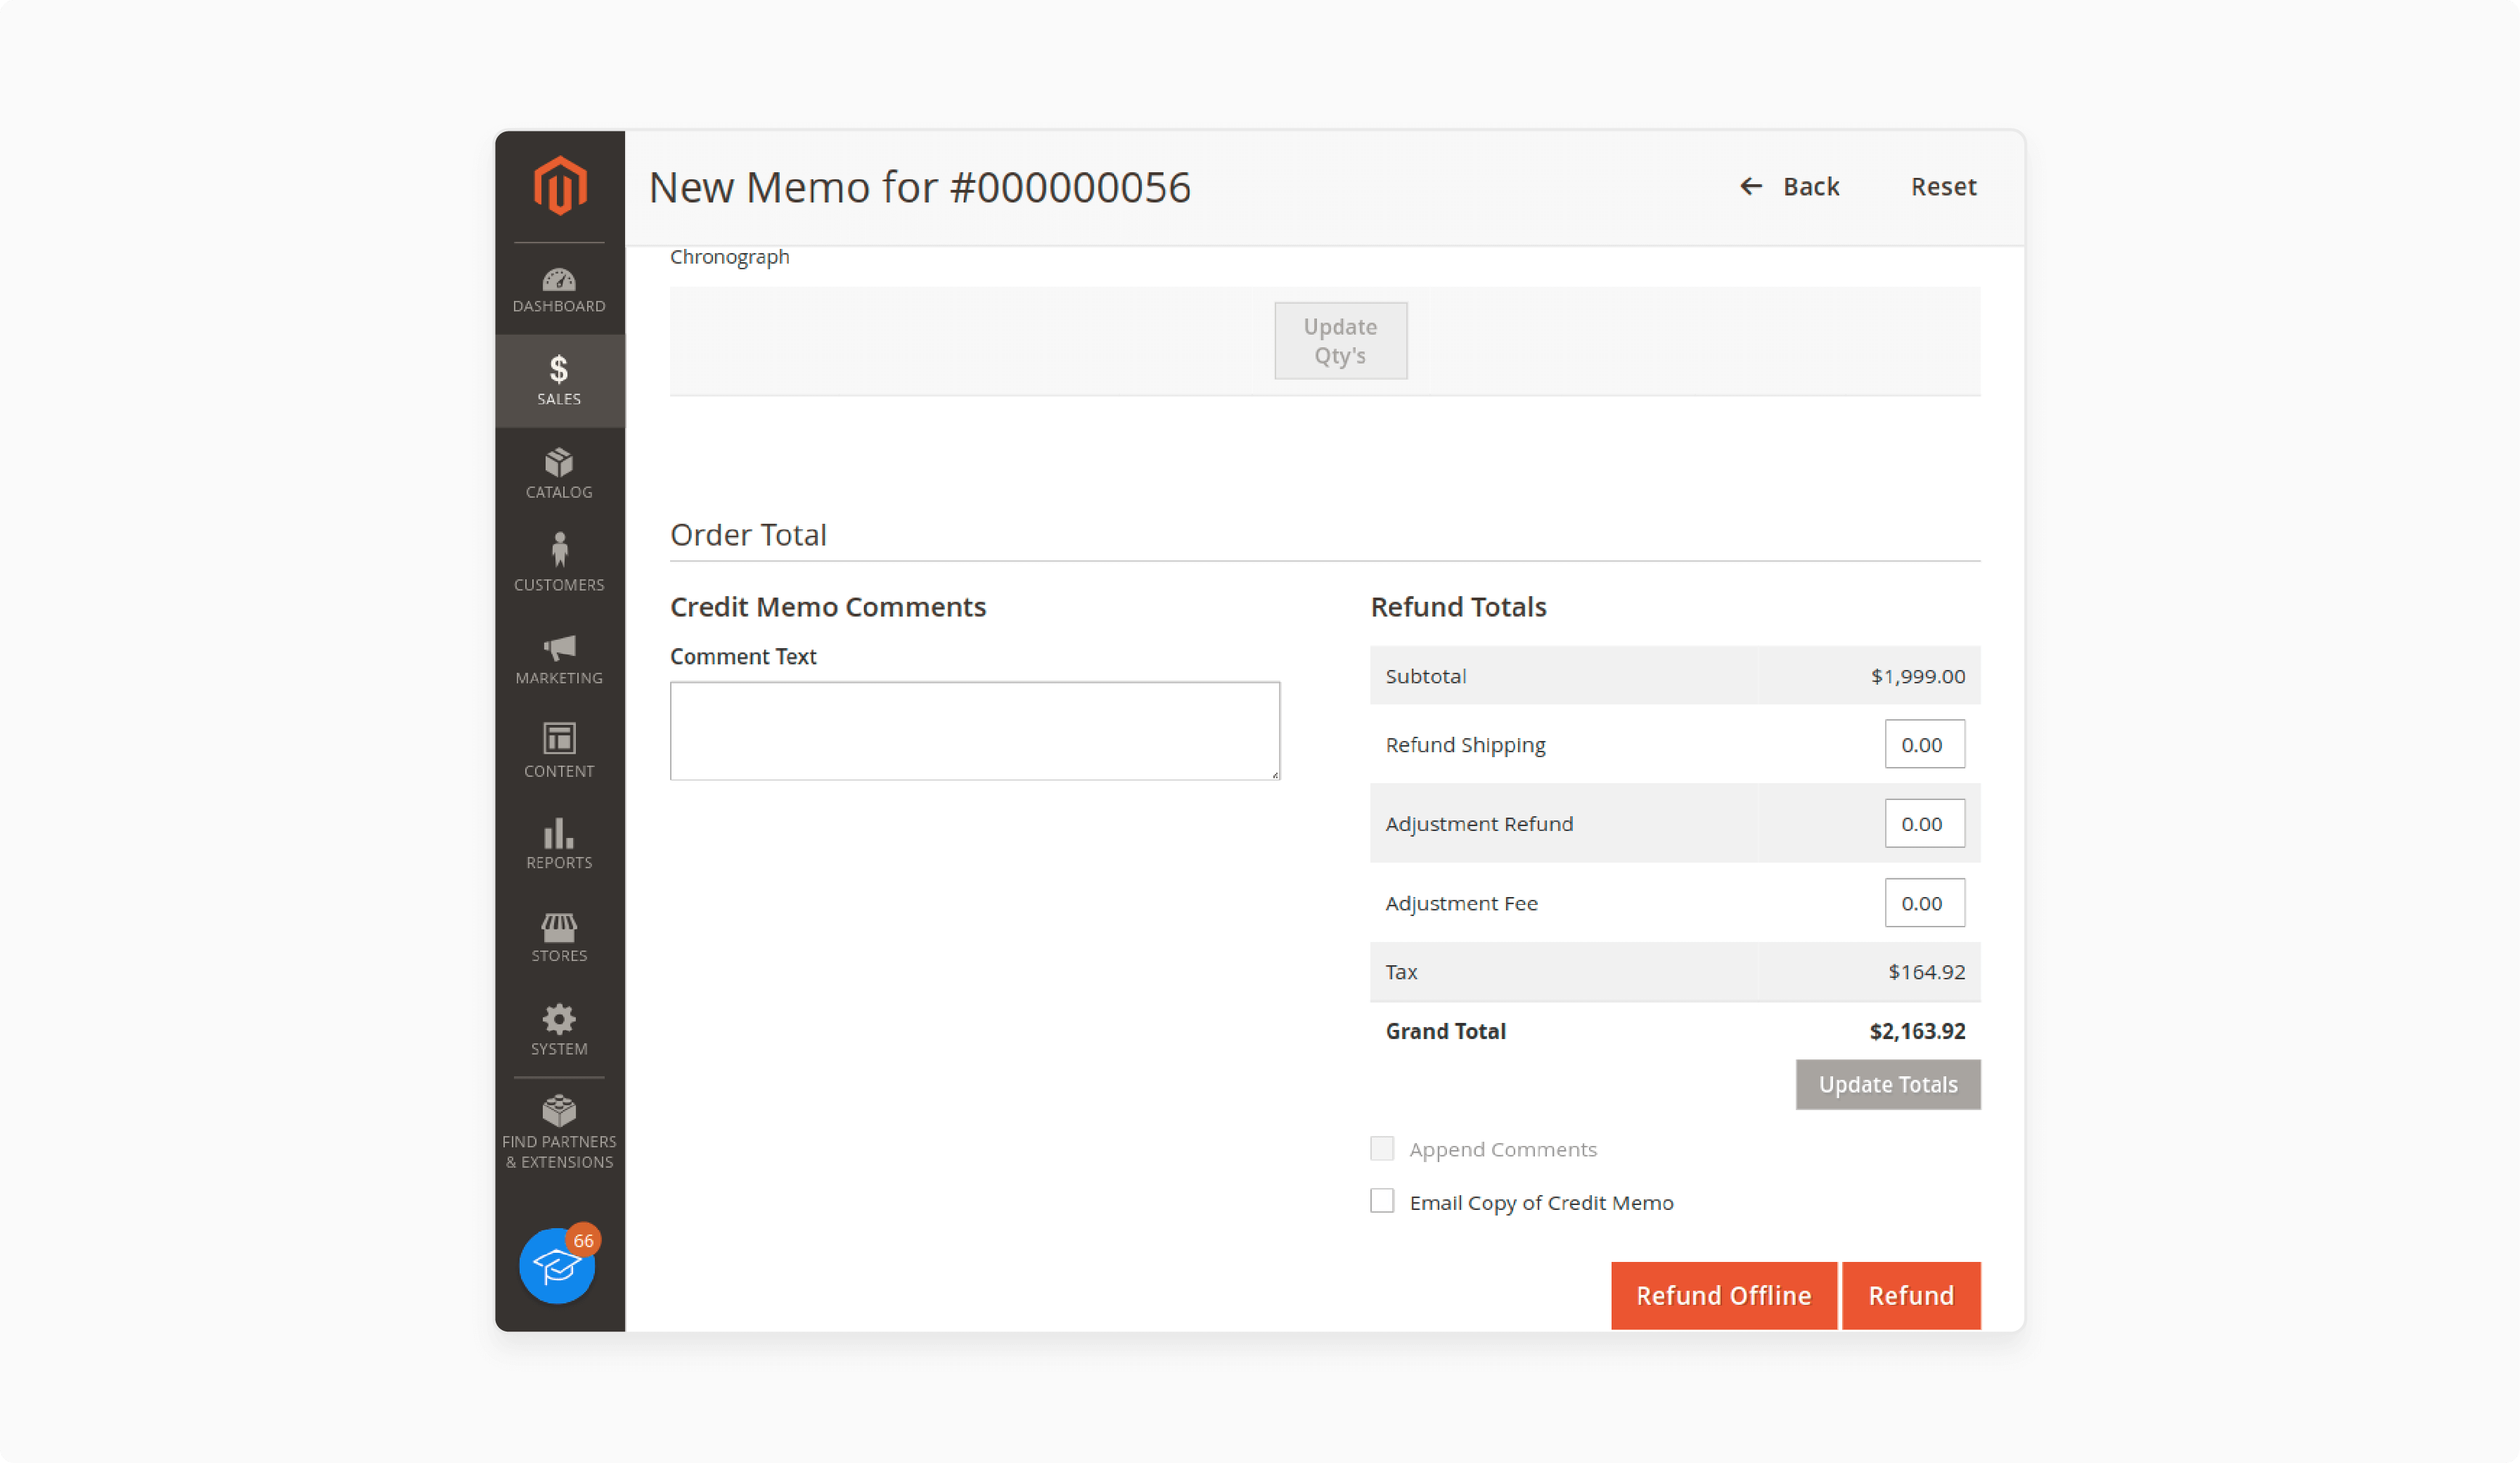This screenshot has height=1463, width=2520.
Task: Go Back using the arrow button
Action: (1789, 186)
